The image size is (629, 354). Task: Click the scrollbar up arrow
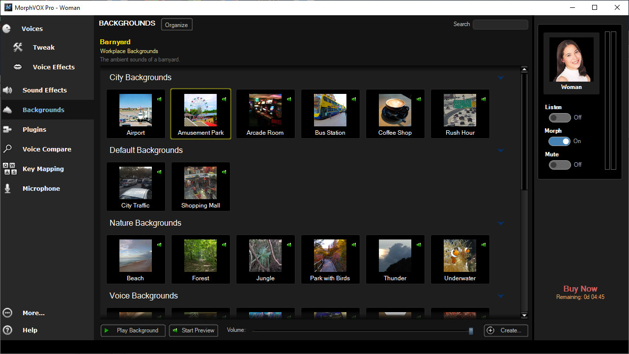(x=524, y=70)
